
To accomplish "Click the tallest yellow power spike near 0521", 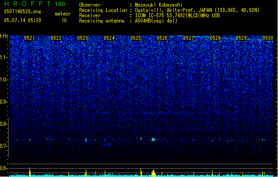I will click(x=30, y=172).
